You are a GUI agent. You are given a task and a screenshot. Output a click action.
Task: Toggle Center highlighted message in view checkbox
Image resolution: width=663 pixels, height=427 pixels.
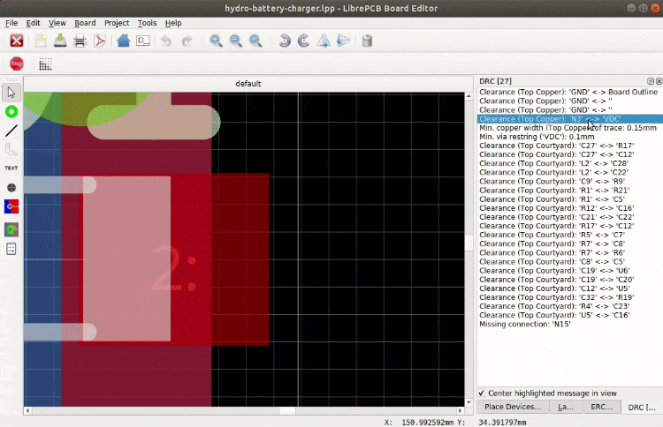pos(482,393)
